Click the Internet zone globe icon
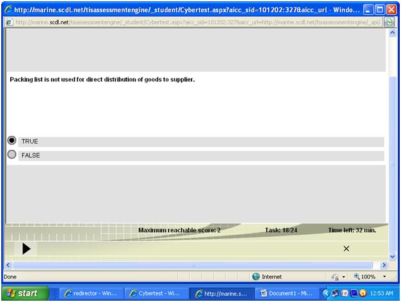The width and height of the screenshot is (401, 302). point(256,276)
